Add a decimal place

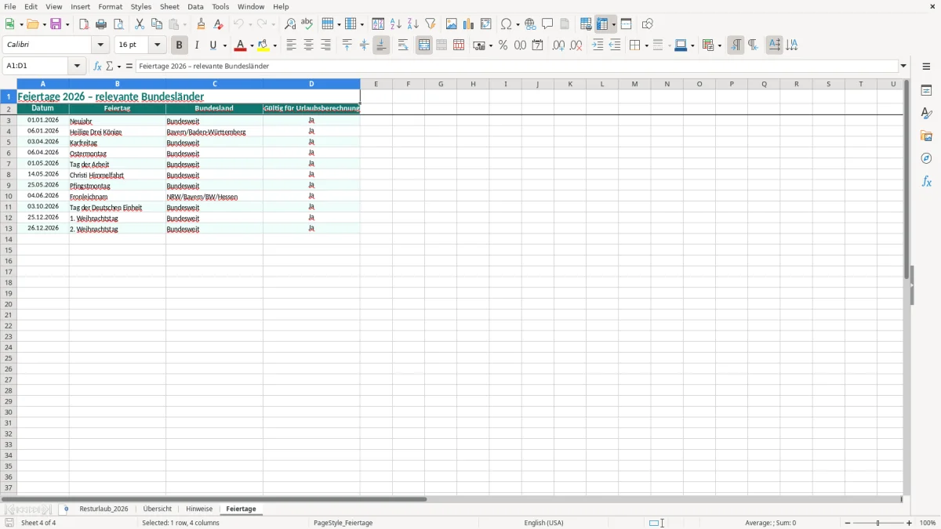click(x=559, y=45)
